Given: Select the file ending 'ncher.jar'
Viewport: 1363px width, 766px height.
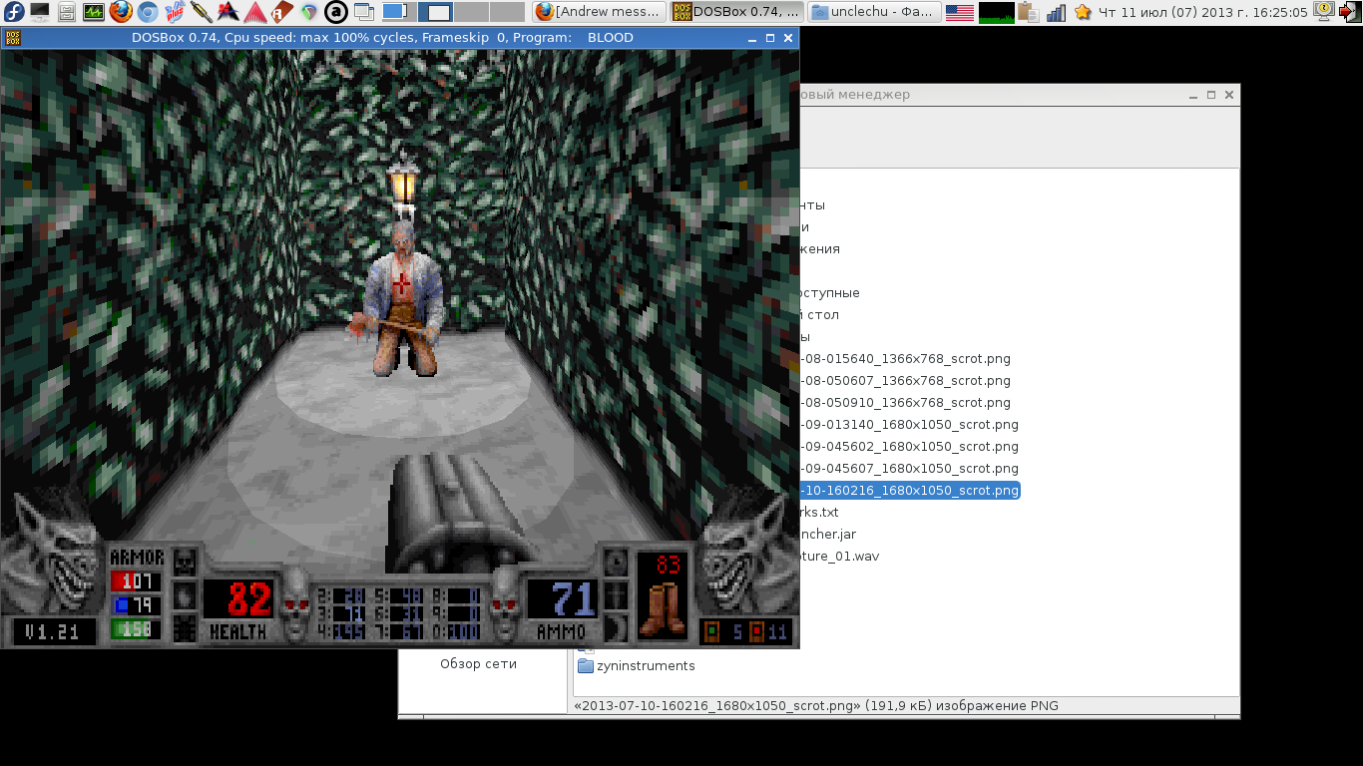Looking at the screenshot, I should 828,535.
